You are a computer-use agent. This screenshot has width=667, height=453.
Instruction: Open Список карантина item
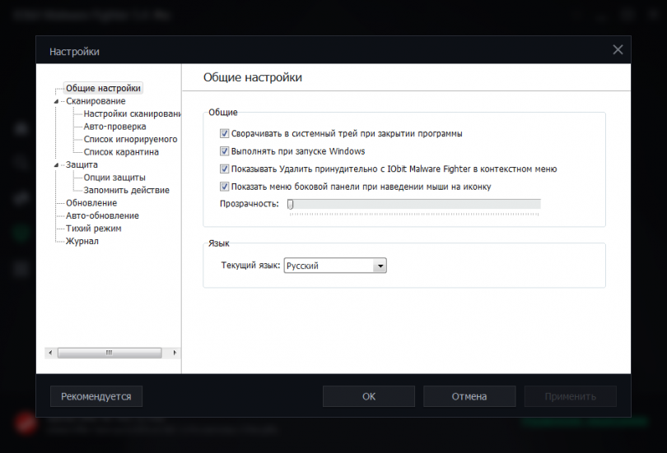click(121, 152)
